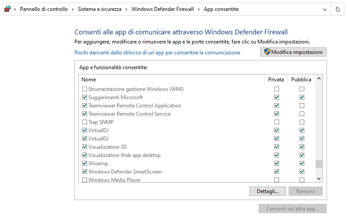Click the refresh icon in address bar

(x=337, y=9)
